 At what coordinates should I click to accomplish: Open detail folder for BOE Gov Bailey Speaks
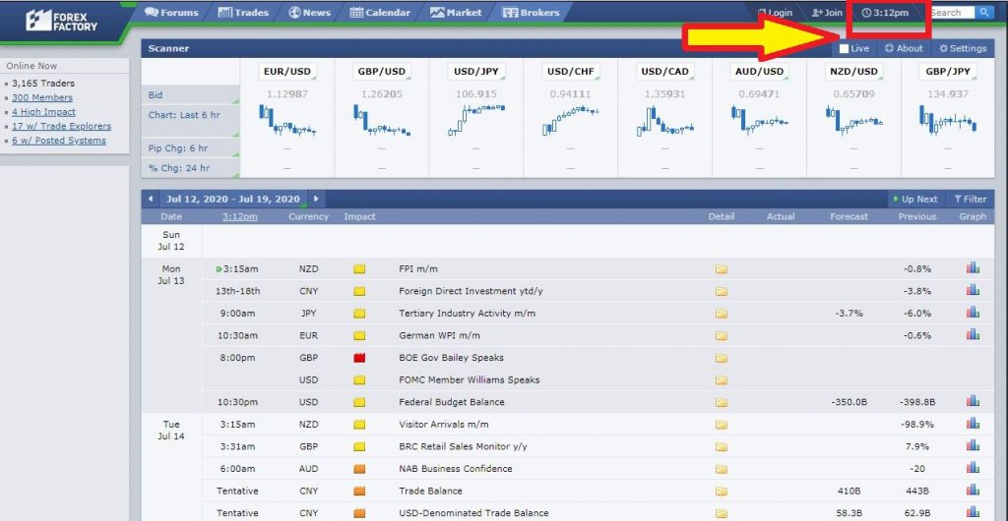[x=722, y=358]
